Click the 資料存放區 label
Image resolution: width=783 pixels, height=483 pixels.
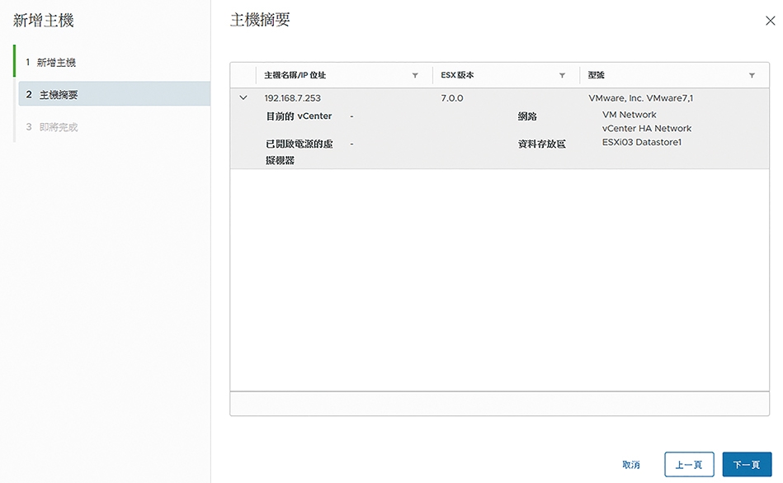[542, 144]
